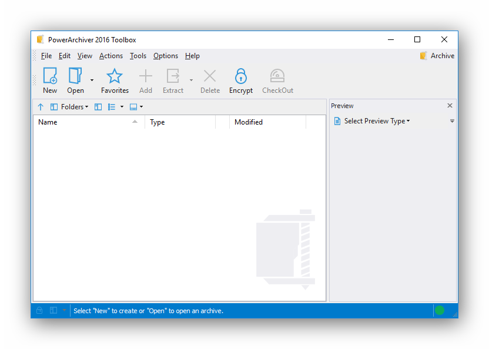Click the green status indicator circle
Image resolution: width=489 pixels, height=349 pixels.
tap(440, 310)
